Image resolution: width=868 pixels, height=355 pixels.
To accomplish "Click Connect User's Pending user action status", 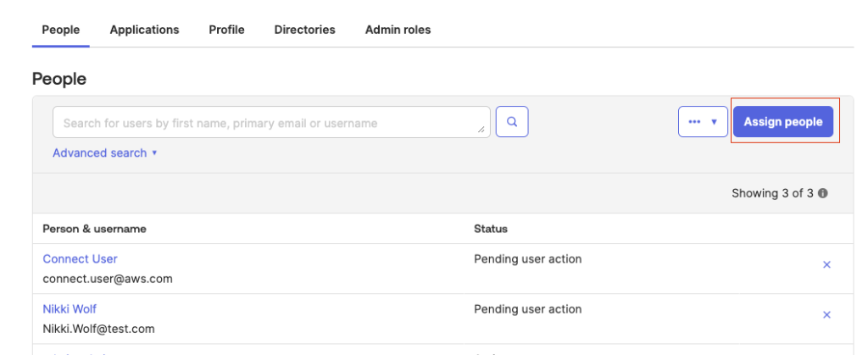I will coord(527,259).
